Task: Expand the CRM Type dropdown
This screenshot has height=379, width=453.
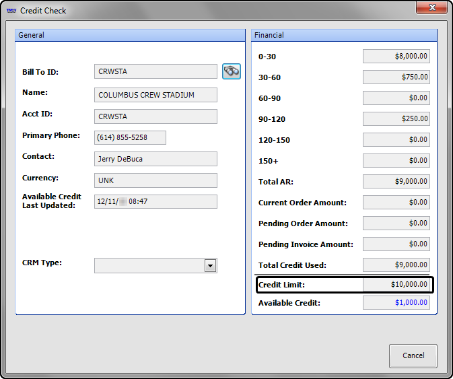Action: pyautogui.click(x=211, y=266)
